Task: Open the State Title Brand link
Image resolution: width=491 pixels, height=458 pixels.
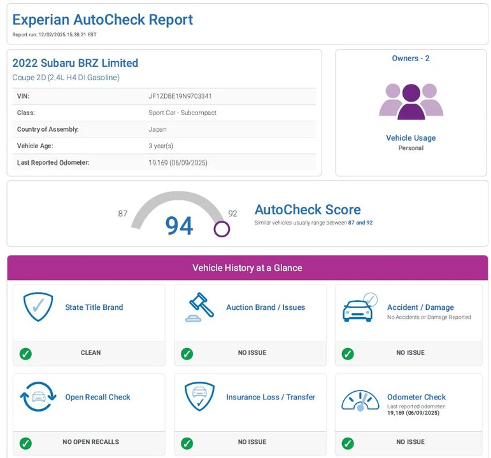Action: [94, 307]
